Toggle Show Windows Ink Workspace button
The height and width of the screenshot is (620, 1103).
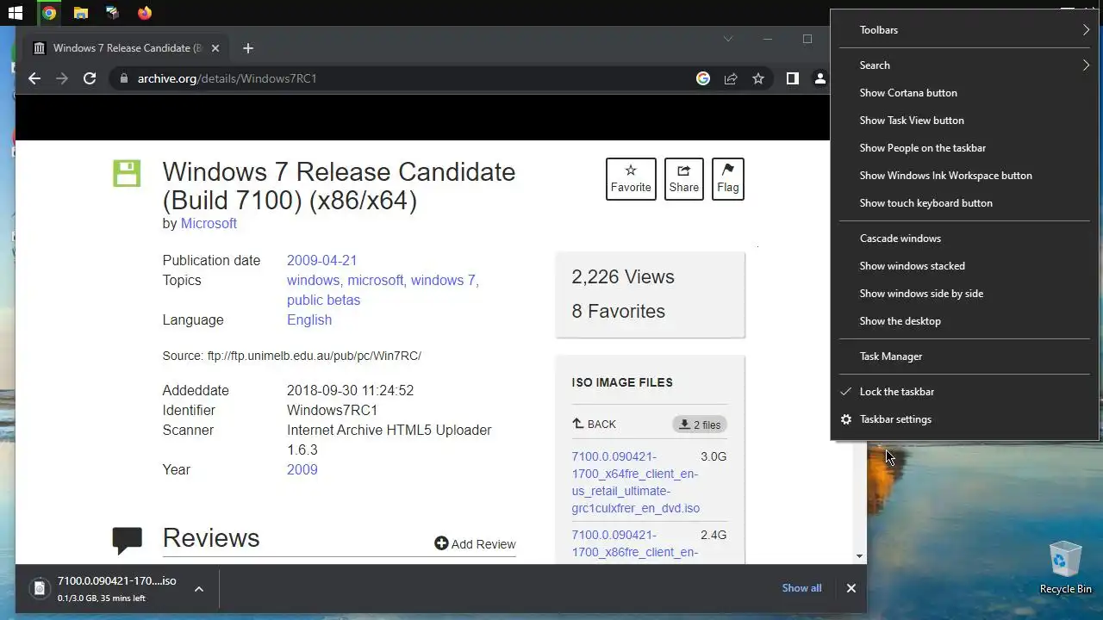(x=964, y=176)
